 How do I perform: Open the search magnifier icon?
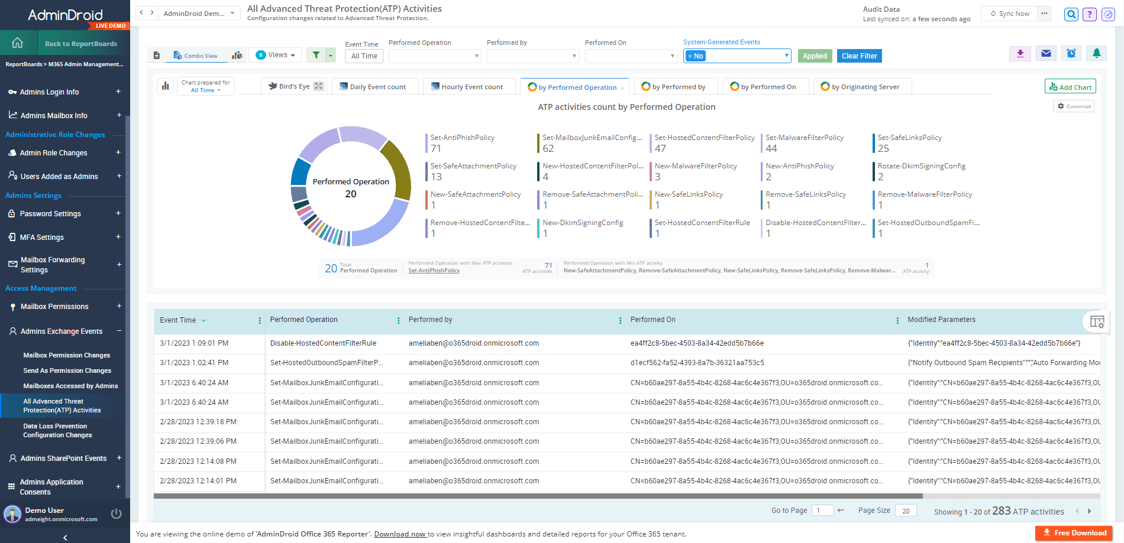point(1071,14)
